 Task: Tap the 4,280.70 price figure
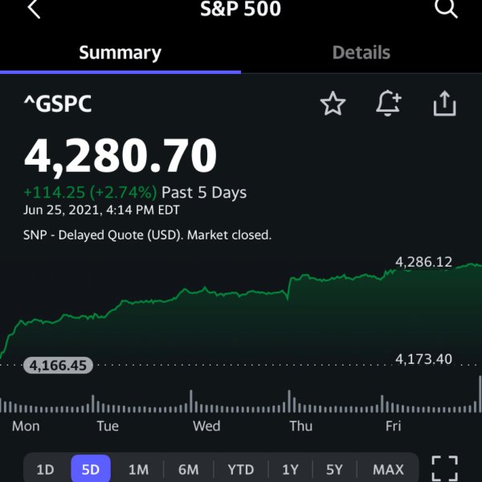click(x=120, y=156)
